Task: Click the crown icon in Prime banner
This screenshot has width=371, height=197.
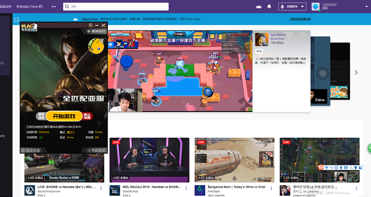Action: point(76,19)
